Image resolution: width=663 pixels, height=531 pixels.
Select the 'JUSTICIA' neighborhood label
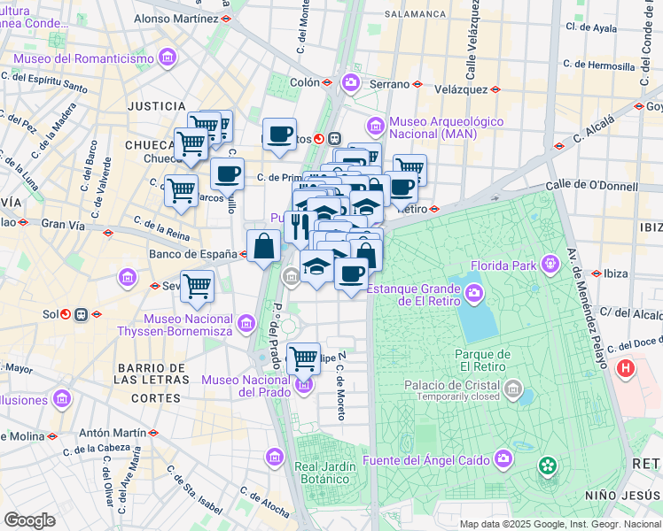(x=157, y=106)
